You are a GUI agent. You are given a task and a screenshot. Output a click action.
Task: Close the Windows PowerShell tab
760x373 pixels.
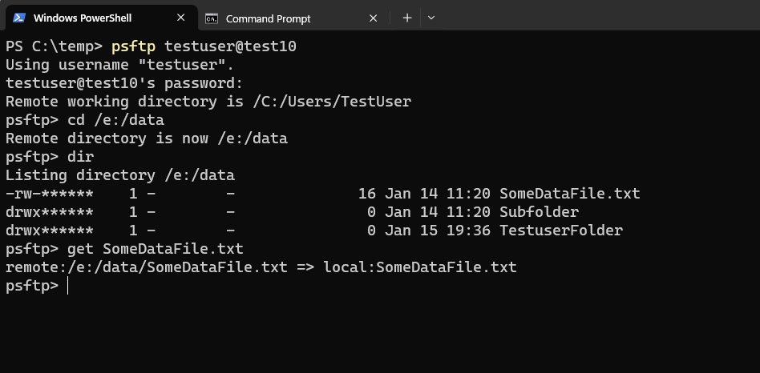[x=181, y=18]
